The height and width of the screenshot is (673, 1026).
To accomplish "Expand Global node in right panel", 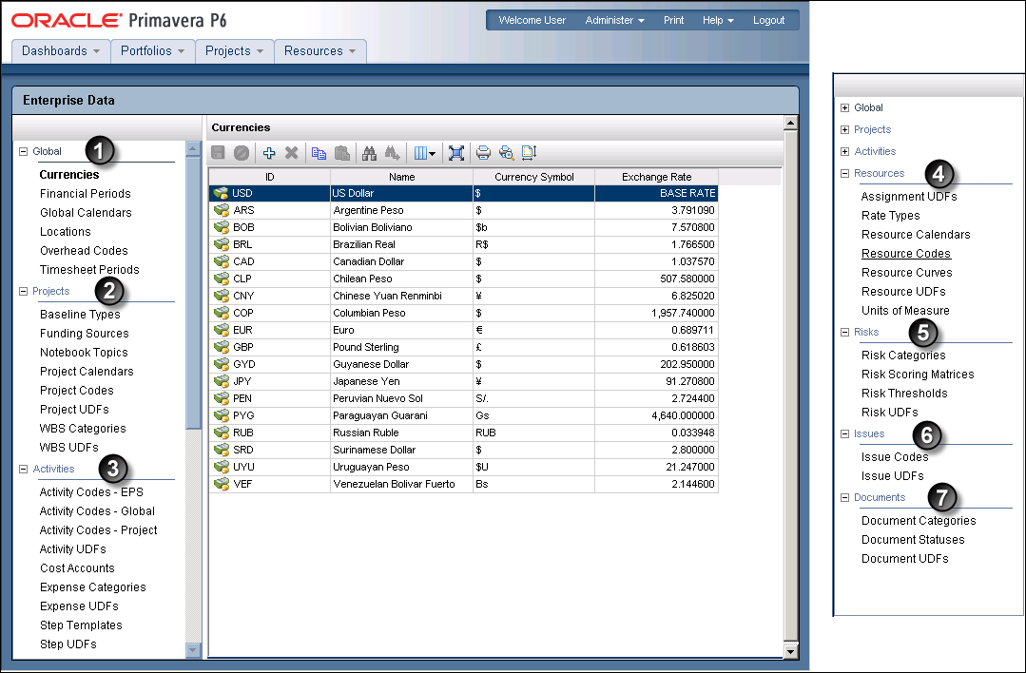I will pos(844,108).
